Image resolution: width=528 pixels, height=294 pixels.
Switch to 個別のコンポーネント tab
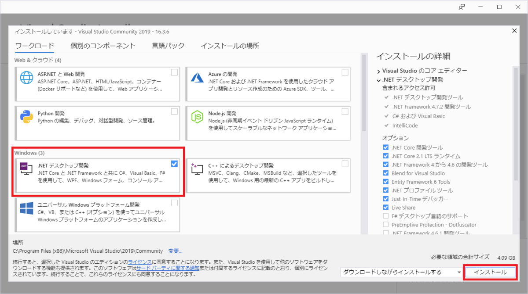click(x=103, y=46)
